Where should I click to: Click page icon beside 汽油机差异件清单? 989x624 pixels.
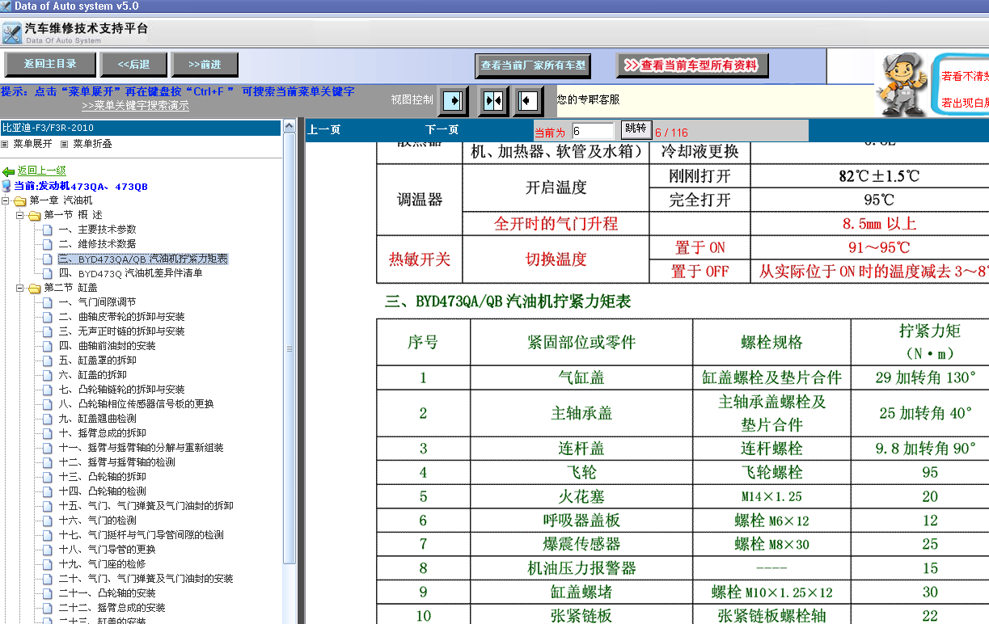tap(48, 273)
